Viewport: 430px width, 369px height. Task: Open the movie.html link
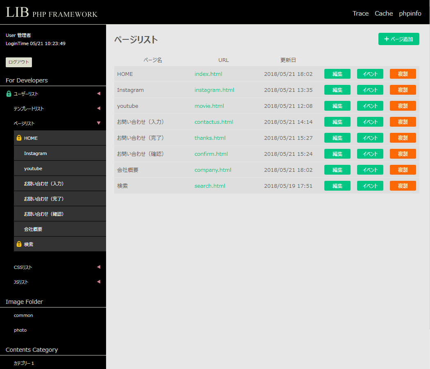point(209,106)
